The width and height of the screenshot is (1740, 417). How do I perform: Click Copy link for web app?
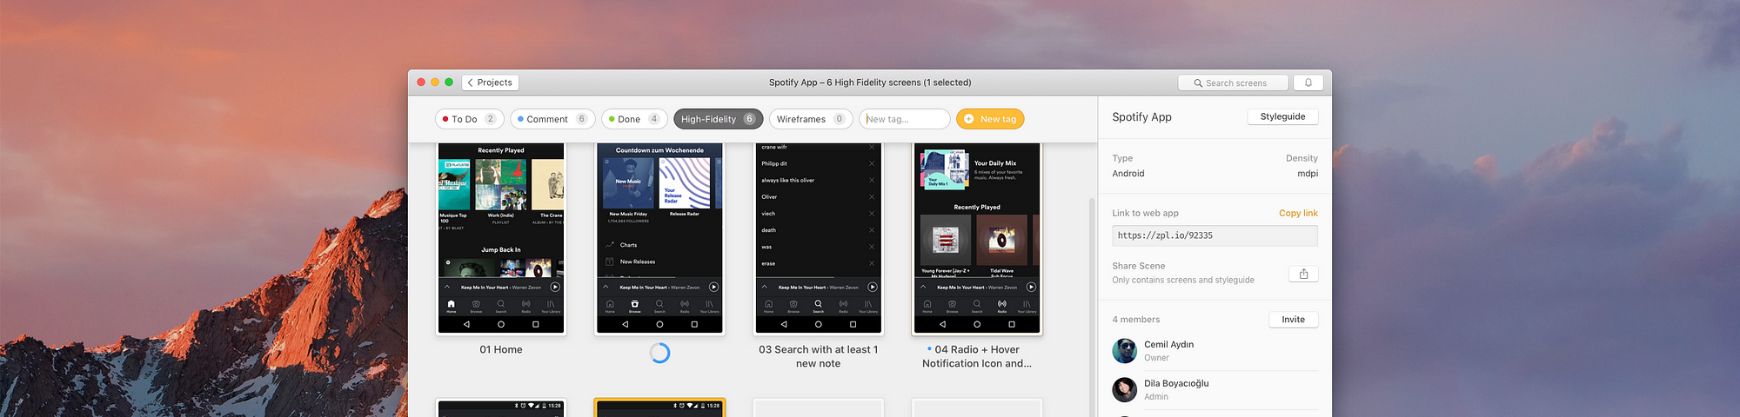tap(1298, 213)
